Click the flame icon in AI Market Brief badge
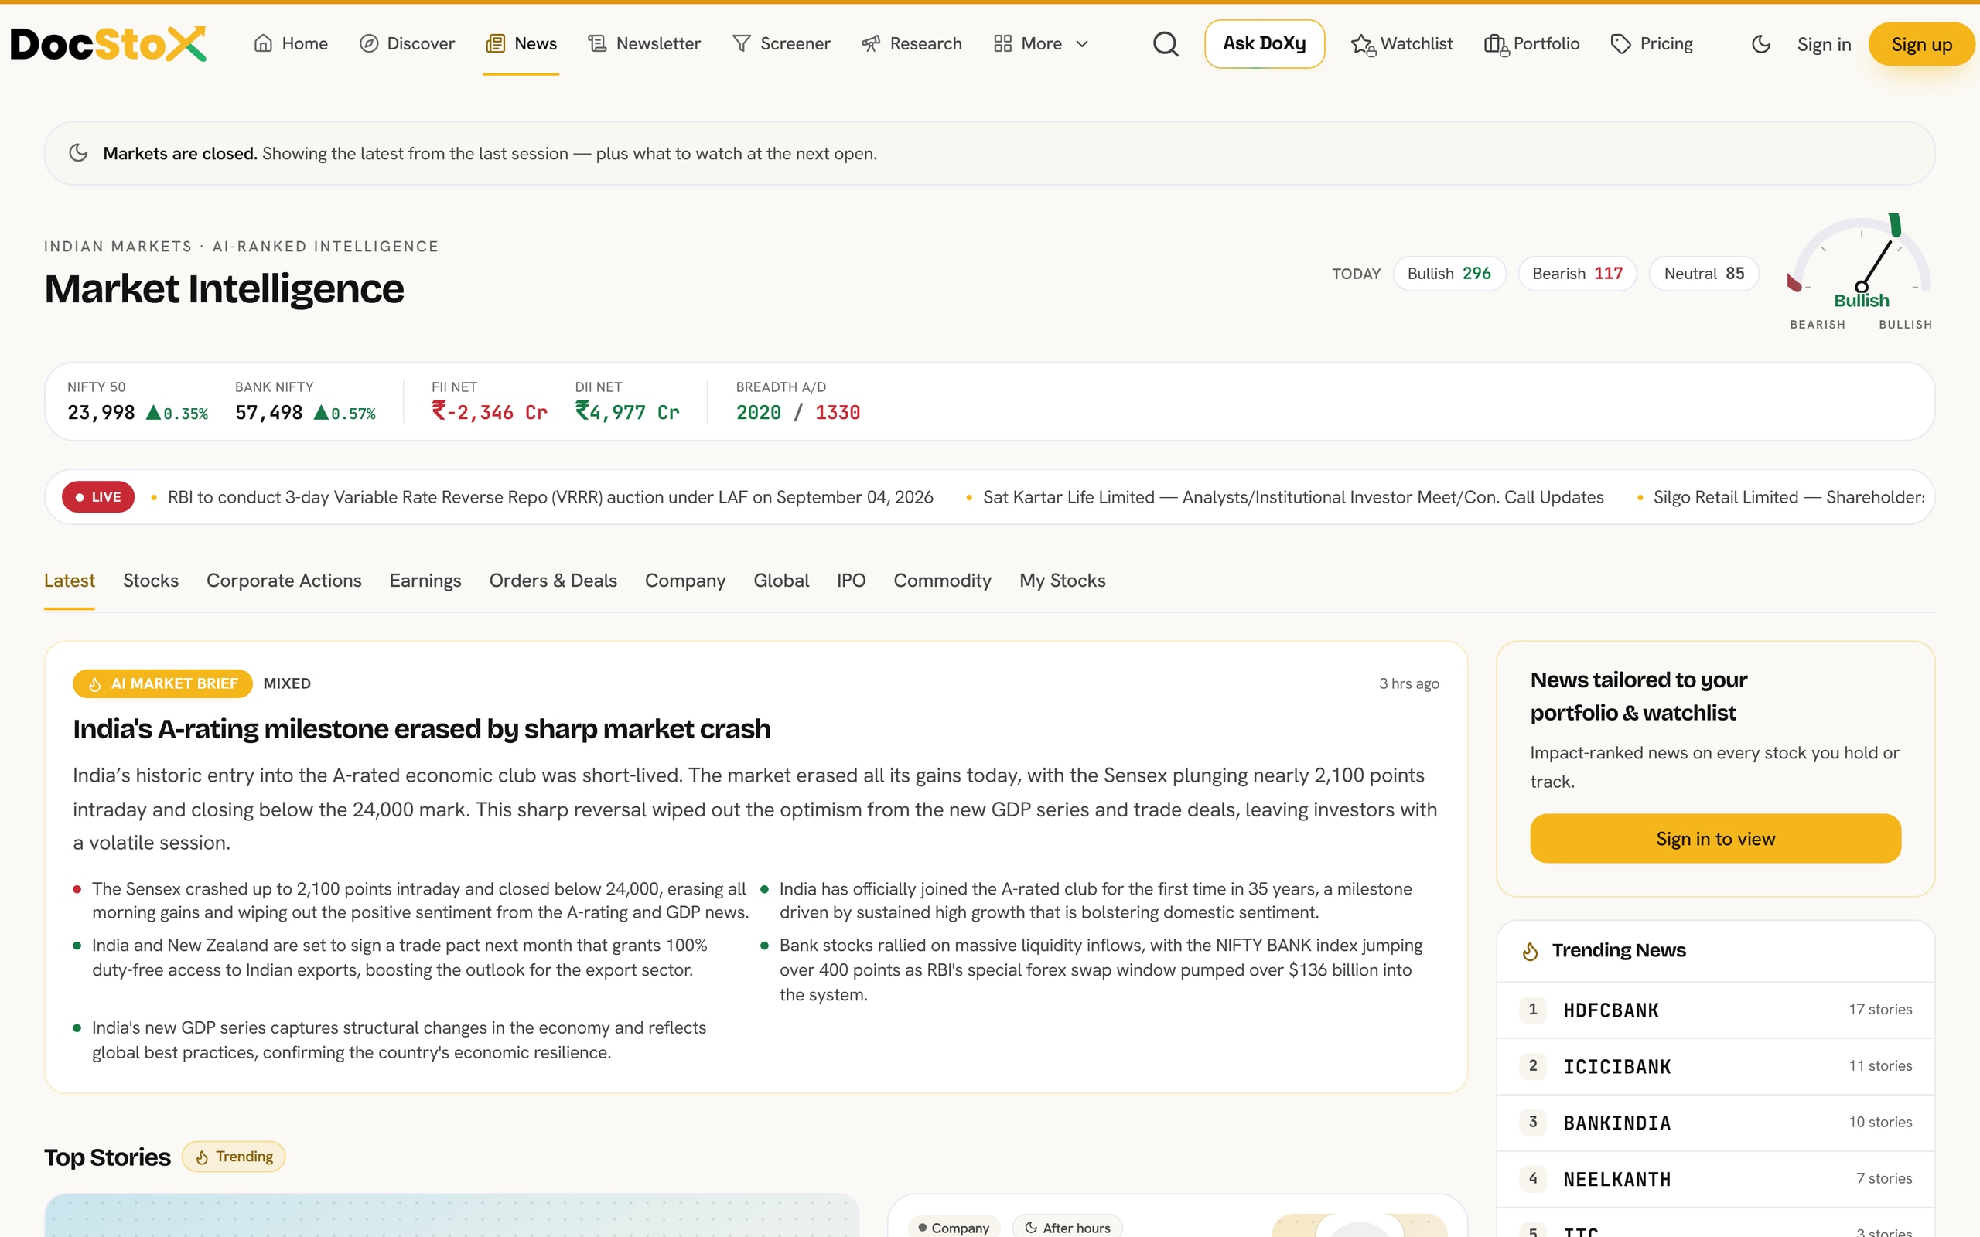This screenshot has height=1237, width=1980. [95, 684]
